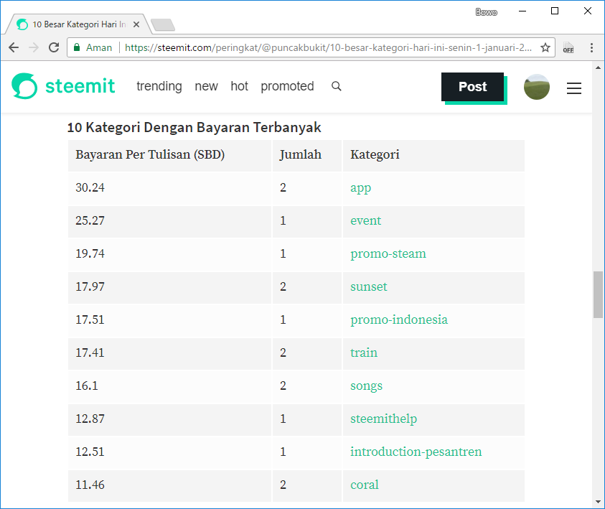
Task: Bookmark page with the star icon
Action: pos(545,47)
